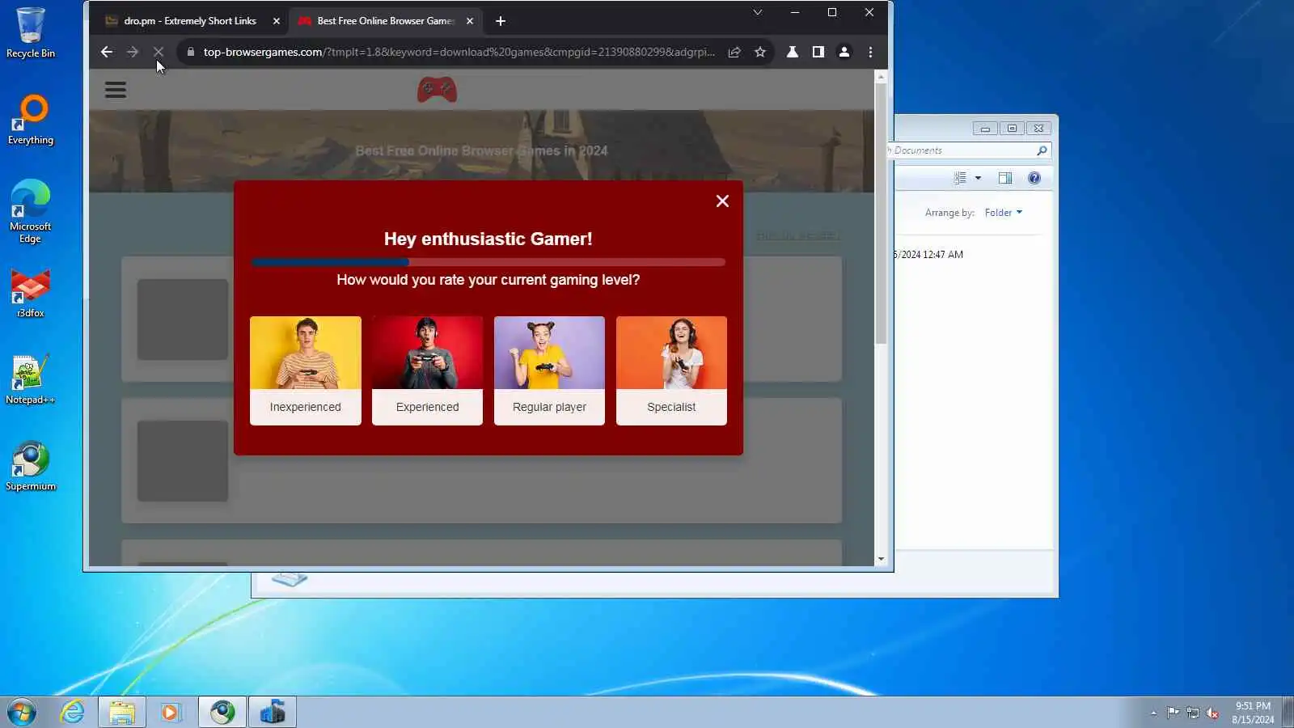Close the dro.pm browser tab
The image size is (1294, 728).
tap(277, 21)
